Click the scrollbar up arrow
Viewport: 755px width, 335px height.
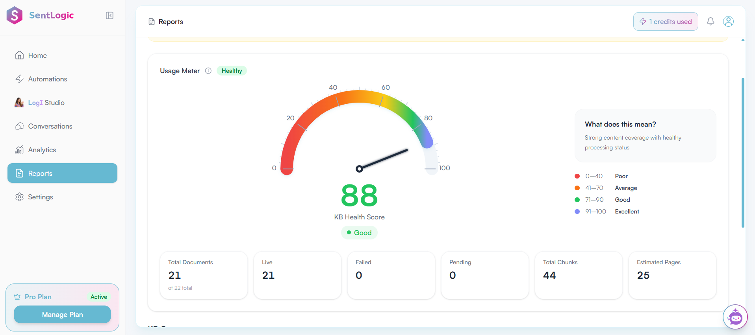743,40
